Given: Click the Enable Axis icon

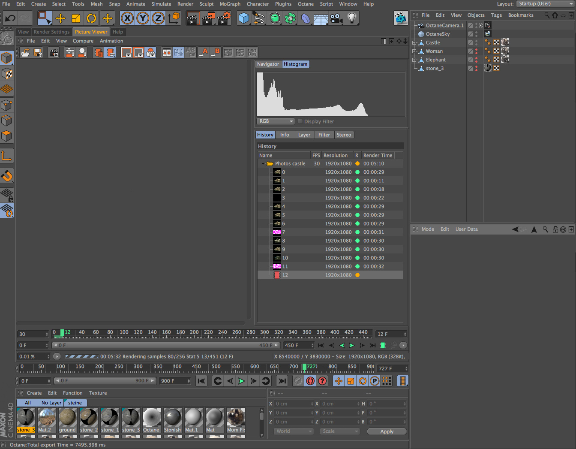Looking at the screenshot, I should pos(7,156).
